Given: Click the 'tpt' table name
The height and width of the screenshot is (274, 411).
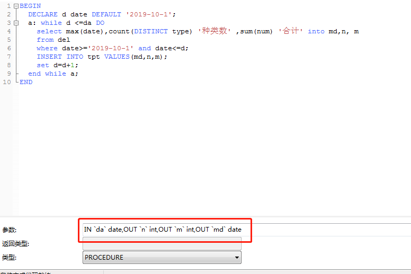Looking at the screenshot, I should [x=94, y=57].
